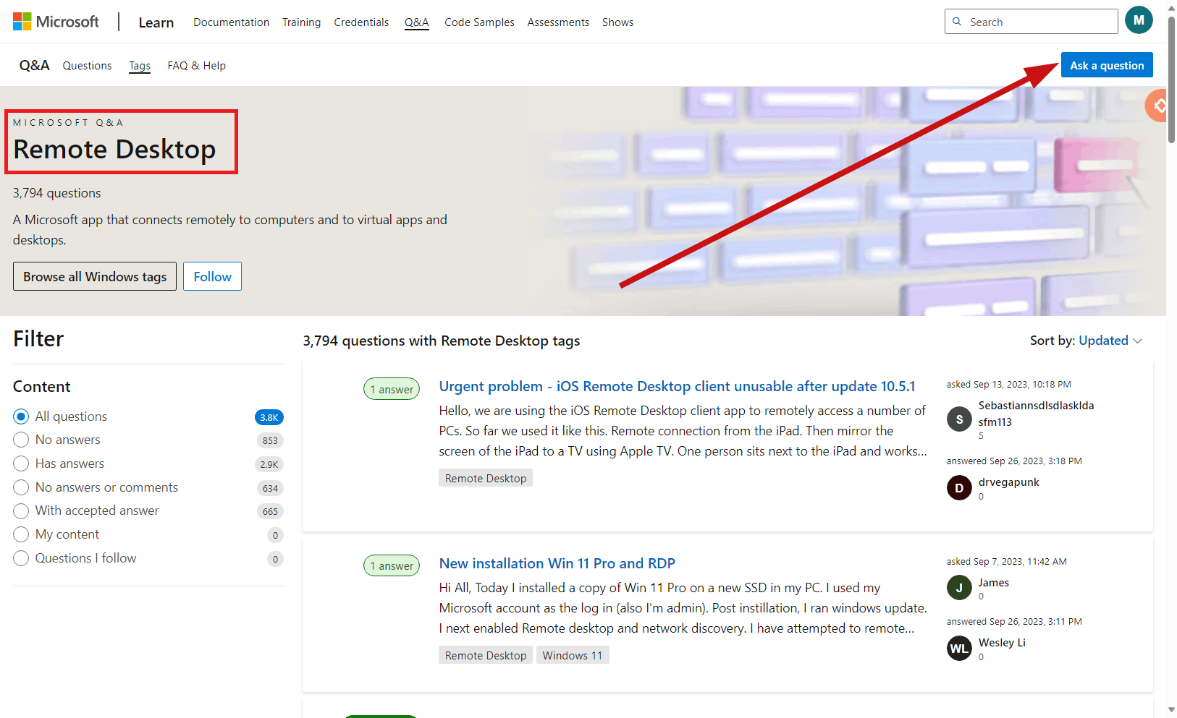This screenshot has width=1177, height=718.
Task: Open the Sort by Updated dropdown
Action: click(x=1110, y=341)
